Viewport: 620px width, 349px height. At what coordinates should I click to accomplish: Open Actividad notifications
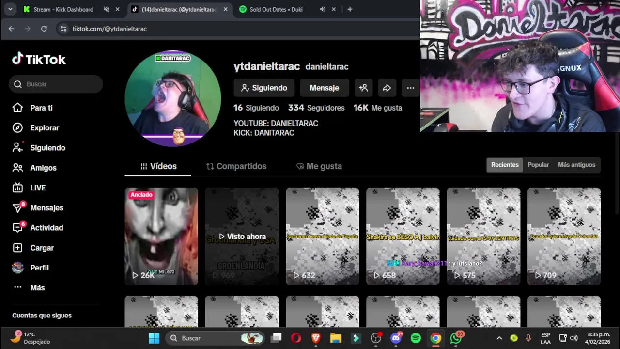38,227
